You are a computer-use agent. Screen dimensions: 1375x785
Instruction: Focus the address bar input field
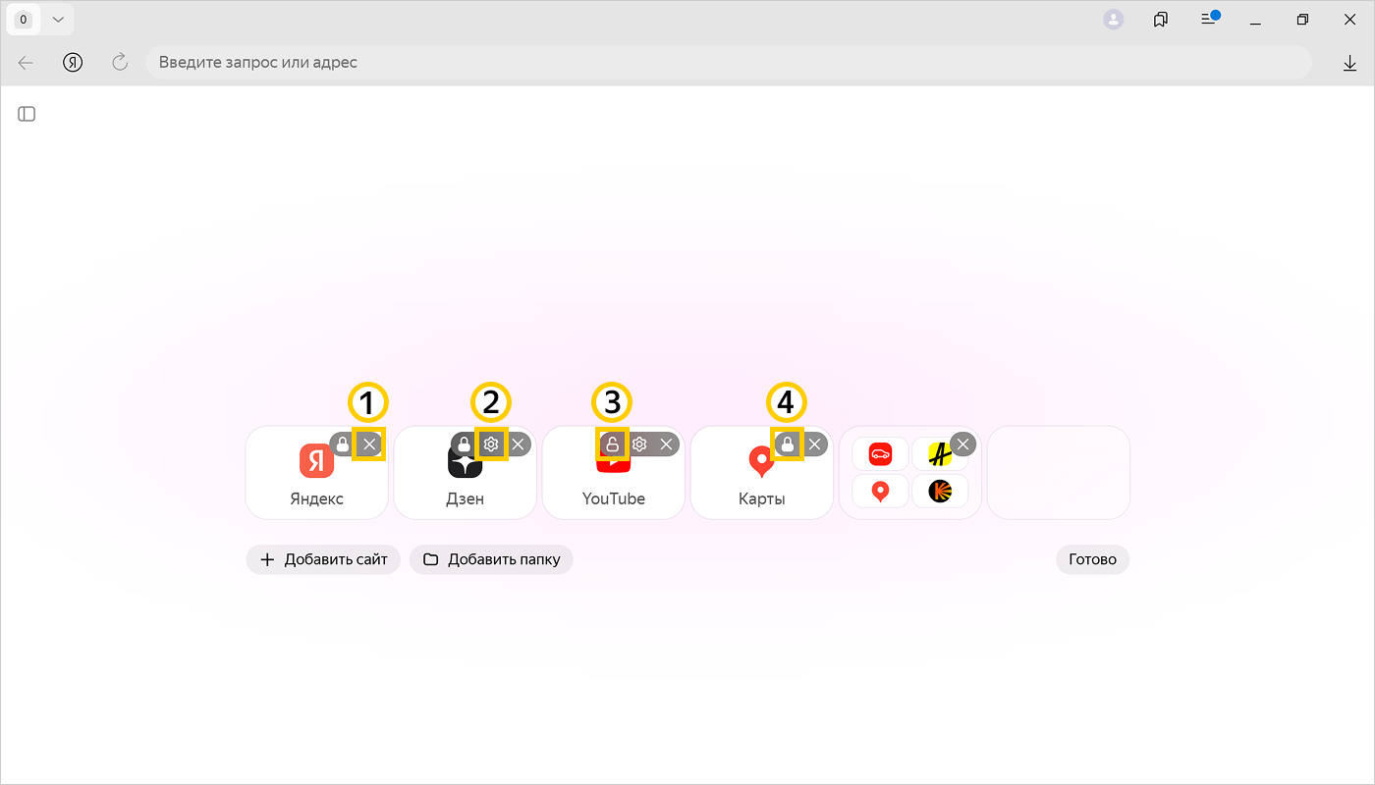[x=727, y=63]
